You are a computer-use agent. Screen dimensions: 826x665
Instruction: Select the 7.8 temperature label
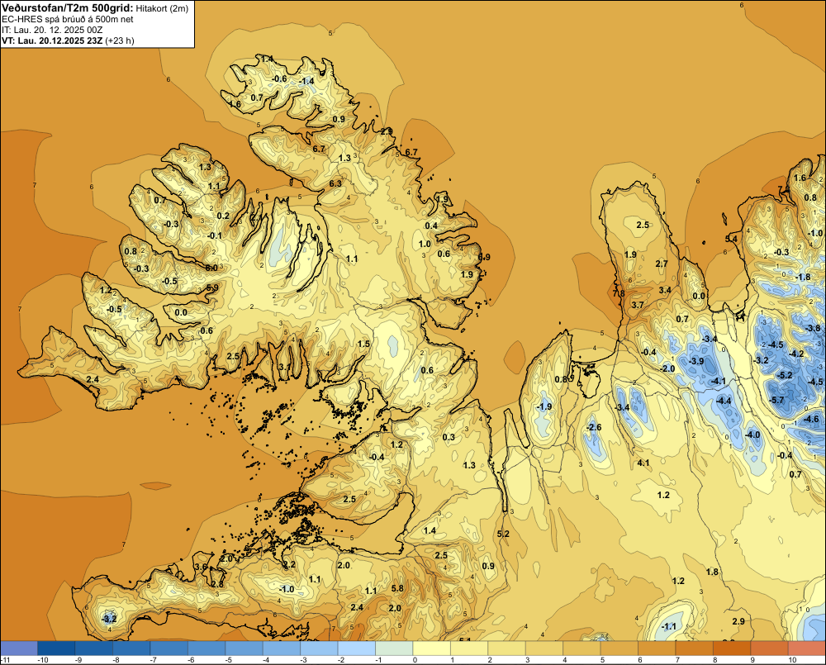[619, 293]
